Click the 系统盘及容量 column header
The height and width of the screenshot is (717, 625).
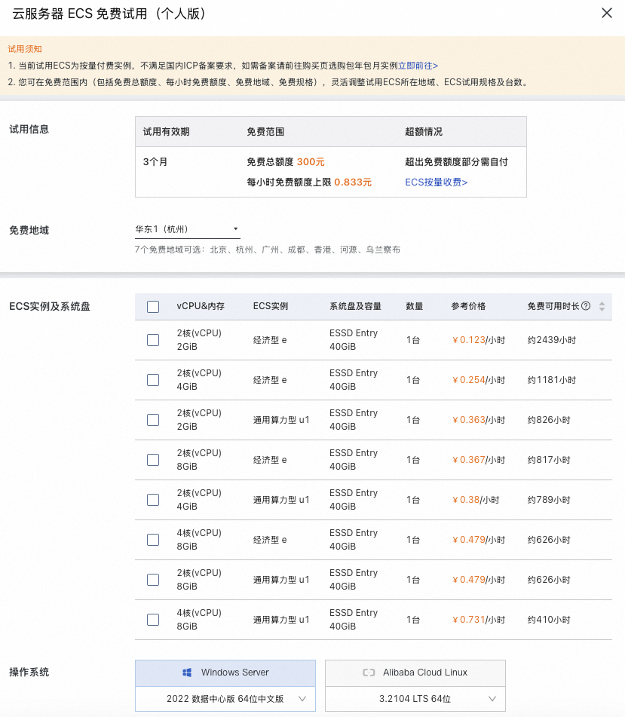coord(355,306)
